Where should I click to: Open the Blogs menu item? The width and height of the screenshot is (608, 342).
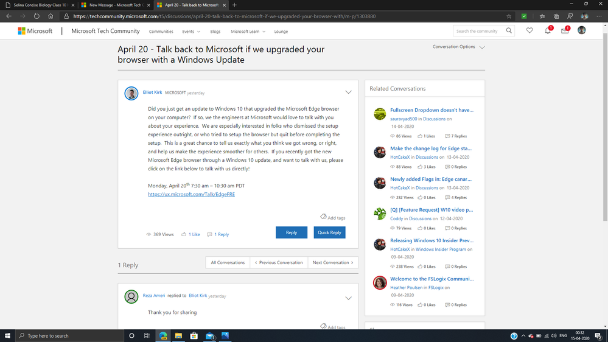point(215,32)
